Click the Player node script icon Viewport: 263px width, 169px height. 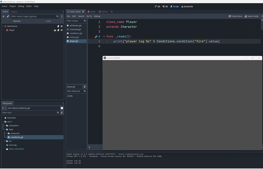(x=58, y=30)
